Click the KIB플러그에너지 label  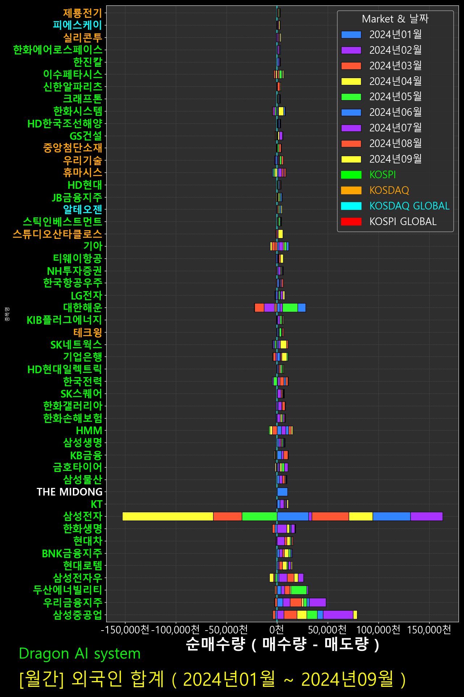click(65, 320)
